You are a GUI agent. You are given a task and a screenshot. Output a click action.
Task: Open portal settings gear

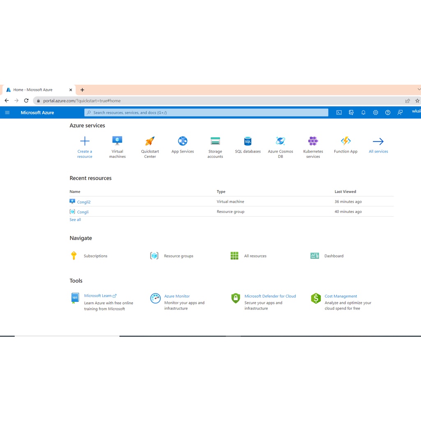coord(375,113)
